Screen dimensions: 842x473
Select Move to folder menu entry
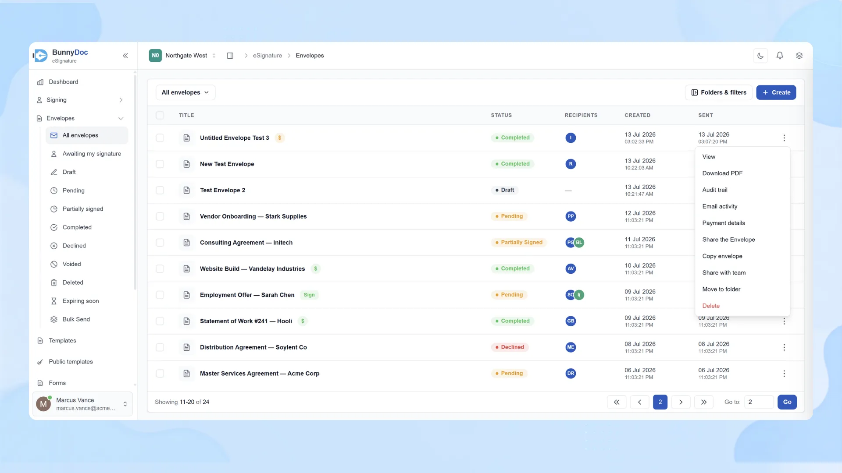(x=742, y=289)
